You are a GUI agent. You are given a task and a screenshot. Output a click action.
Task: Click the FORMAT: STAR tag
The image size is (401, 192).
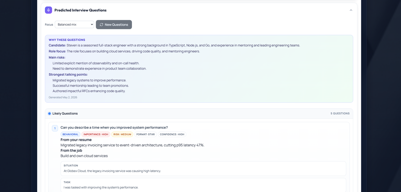point(145,134)
